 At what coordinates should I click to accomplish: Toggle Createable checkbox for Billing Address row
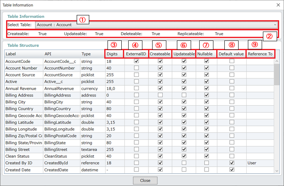[x=160, y=95]
